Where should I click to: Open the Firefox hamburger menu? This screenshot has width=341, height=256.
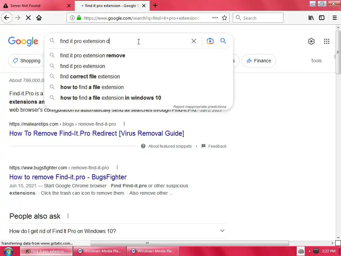(334, 18)
